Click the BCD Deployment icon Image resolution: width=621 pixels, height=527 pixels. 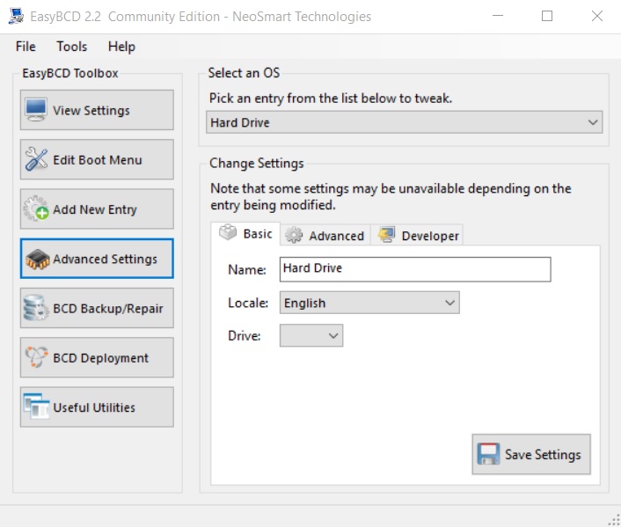coord(36,357)
